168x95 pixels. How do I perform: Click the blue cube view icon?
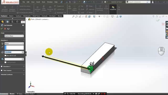click(x=121, y=16)
